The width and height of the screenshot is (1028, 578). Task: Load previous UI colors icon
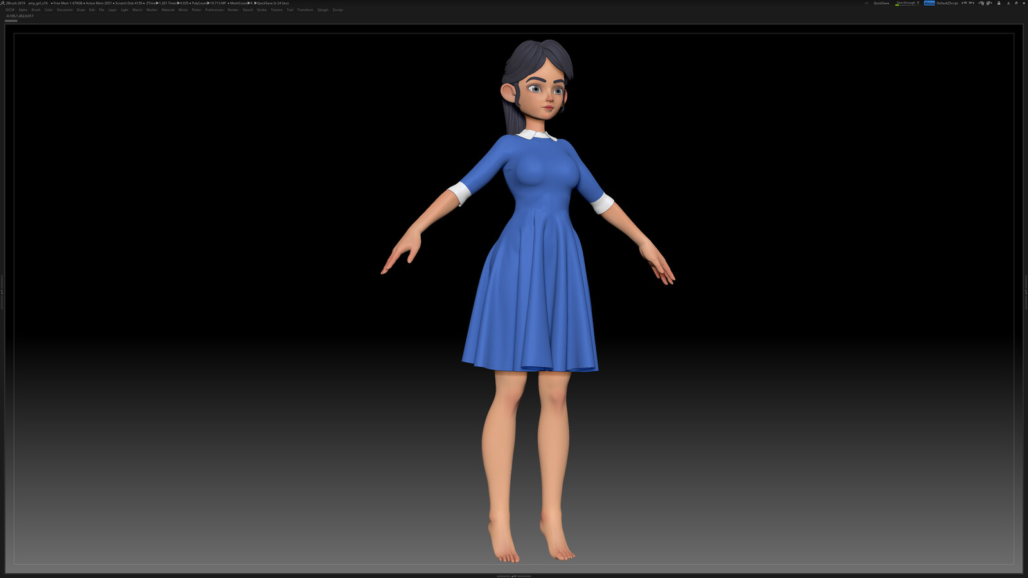(981, 3)
